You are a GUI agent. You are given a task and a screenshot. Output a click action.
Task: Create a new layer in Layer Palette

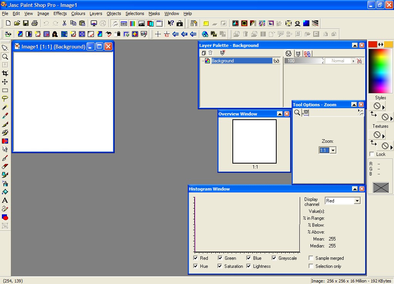point(204,53)
